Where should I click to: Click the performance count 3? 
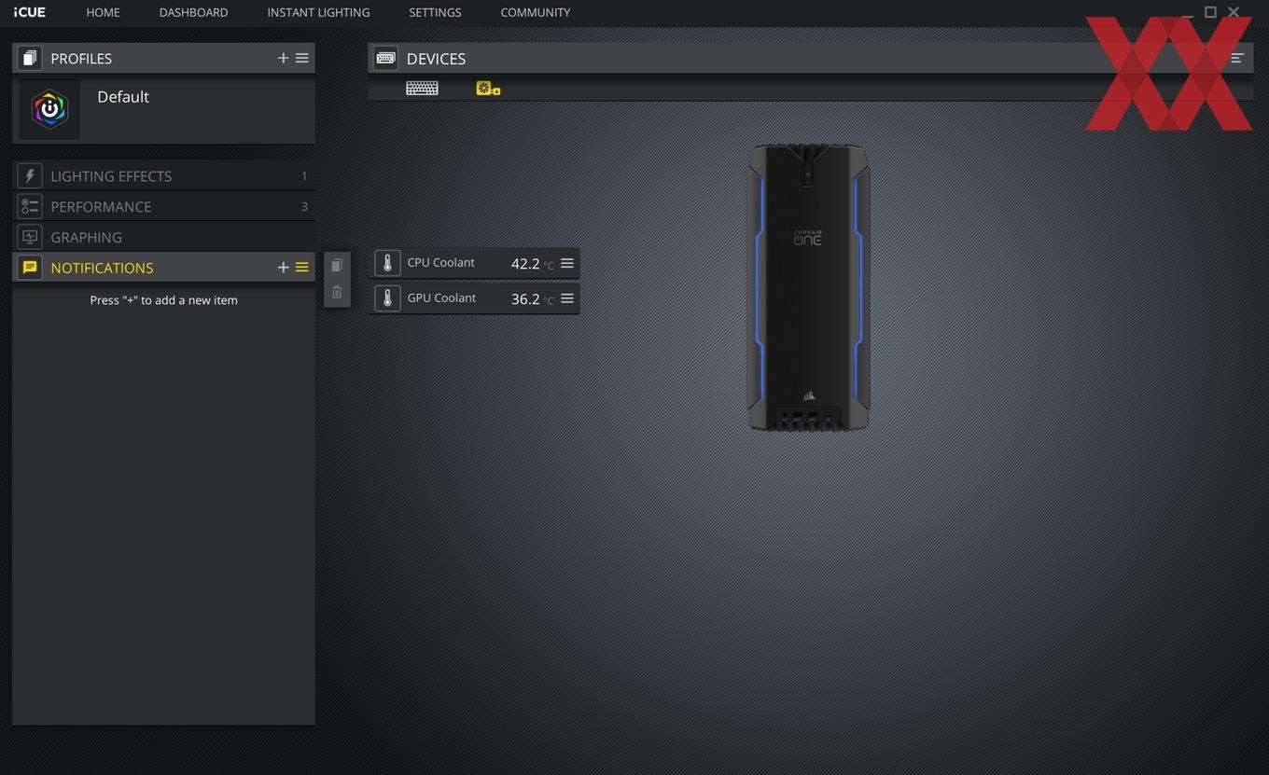coord(304,207)
